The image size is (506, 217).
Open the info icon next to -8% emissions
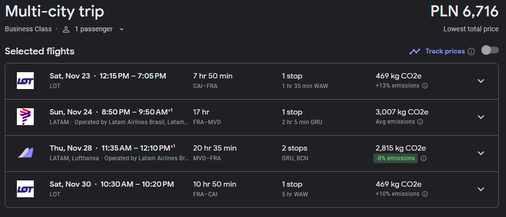(x=424, y=158)
